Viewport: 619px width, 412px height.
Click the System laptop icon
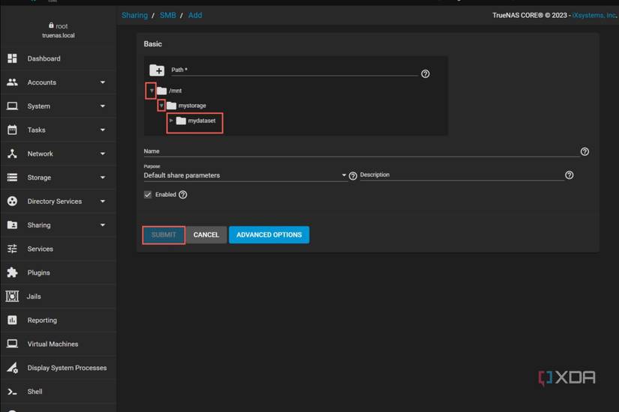[x=12, y=106]
